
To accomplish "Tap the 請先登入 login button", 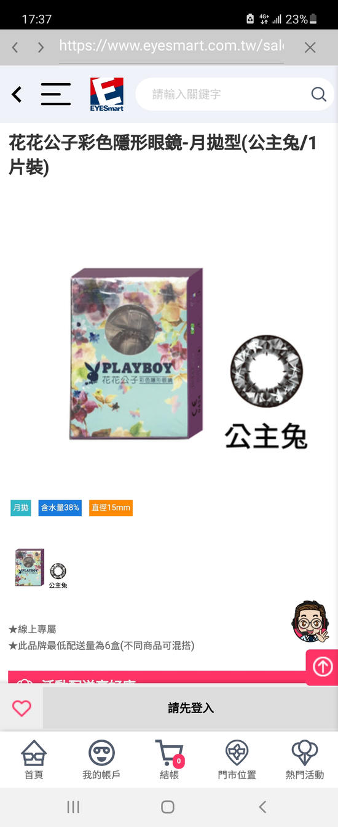I will click(191, 708).
